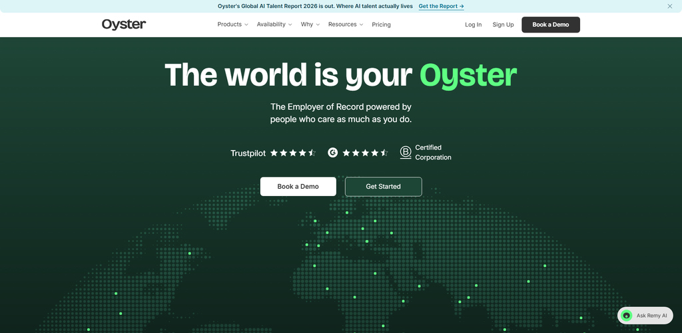Screen dimensions: 682x333
Task: Click the Remy AI avatar icon
Action: (626, 316)
